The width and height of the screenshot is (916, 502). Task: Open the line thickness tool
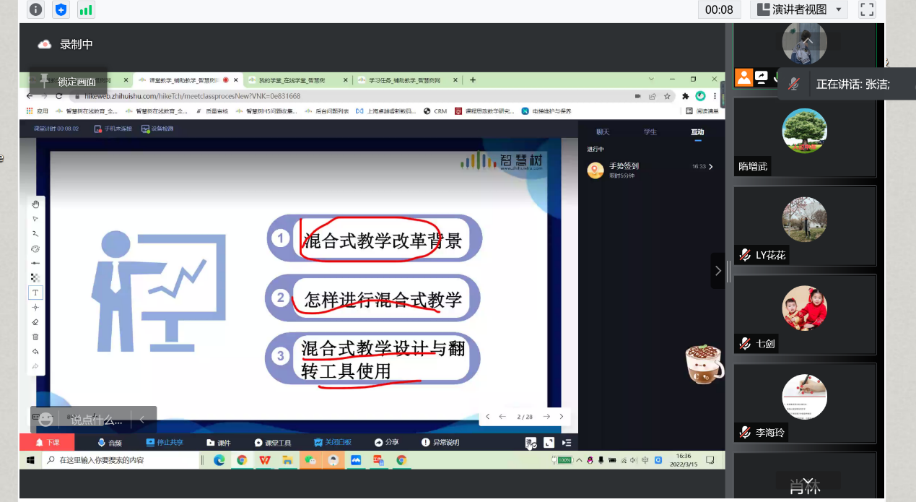coord(35,263)
